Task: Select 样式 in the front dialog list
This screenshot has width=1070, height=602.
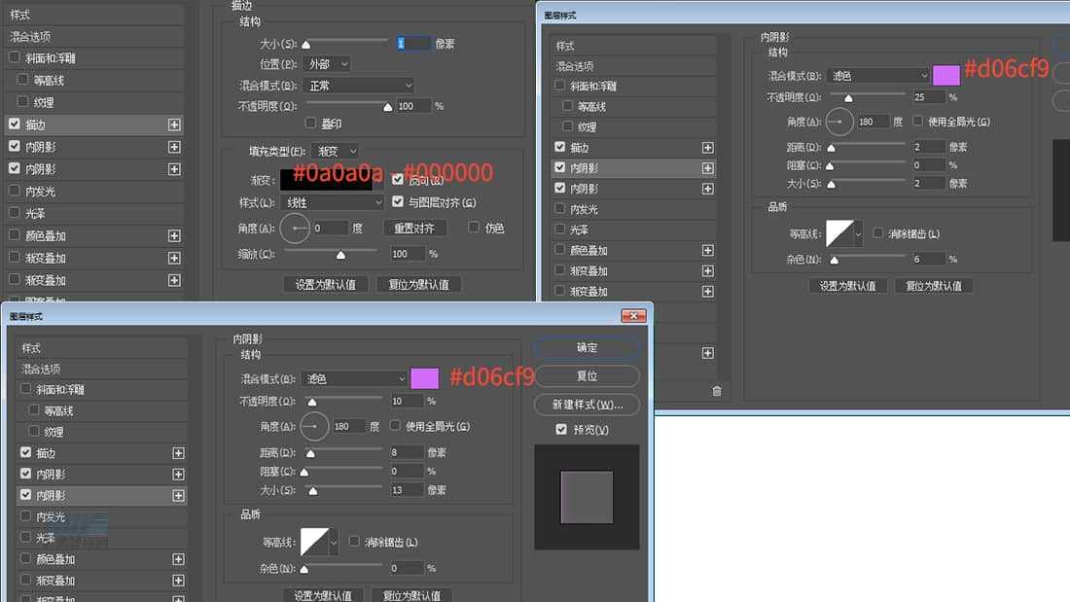Action: [x=101, y=348]
